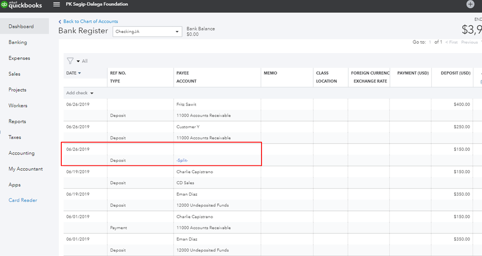The image size is (482, 256).
Task: Click back arrow to Chart of Accounts
Action: [60, 22]
